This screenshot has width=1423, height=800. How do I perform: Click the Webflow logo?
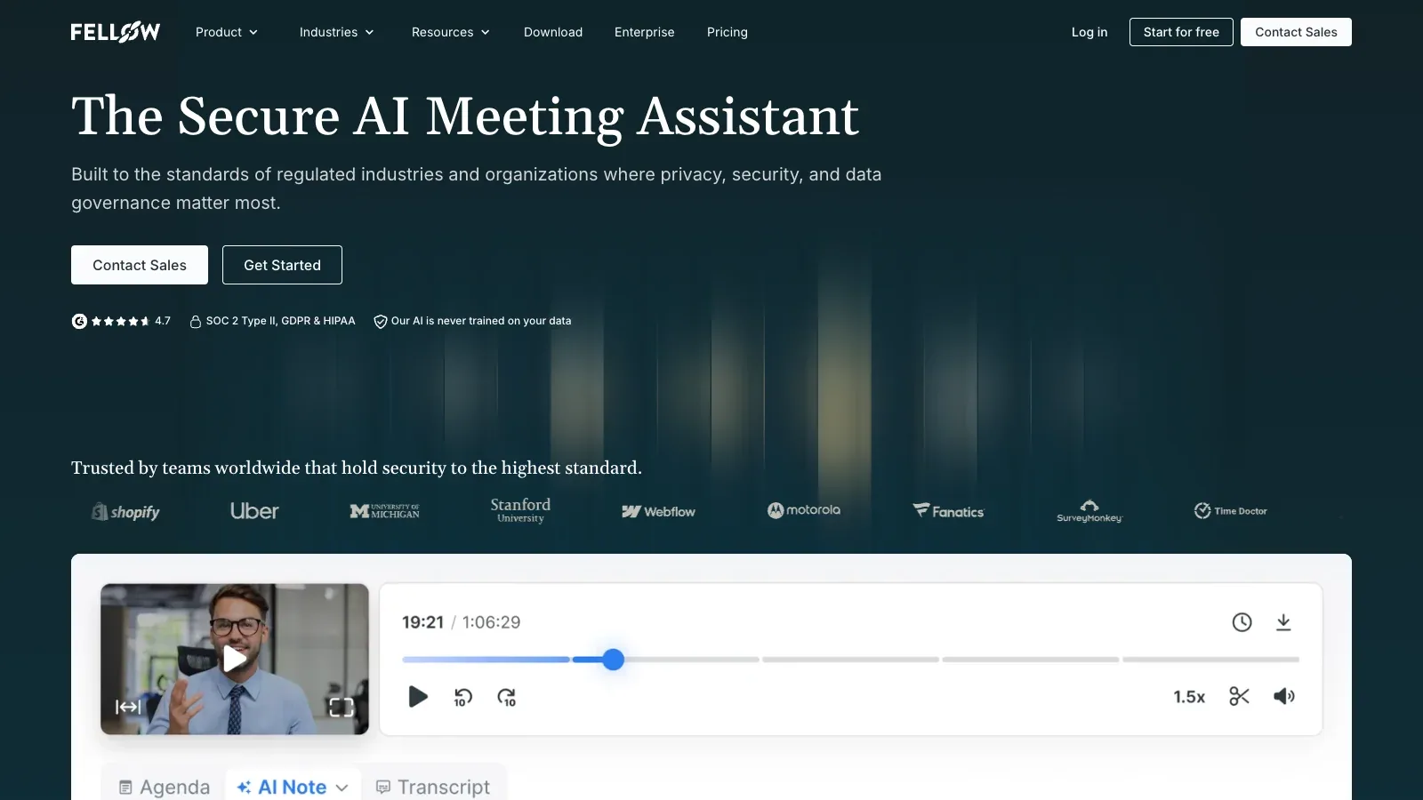658,511
